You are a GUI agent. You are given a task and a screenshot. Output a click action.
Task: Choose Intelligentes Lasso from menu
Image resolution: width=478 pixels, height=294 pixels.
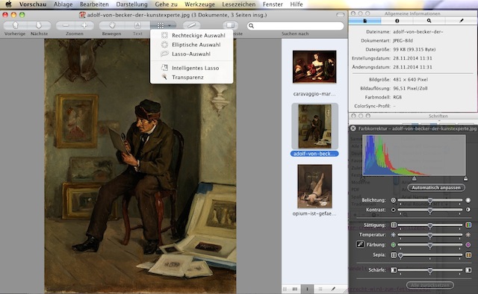[192, 68]
